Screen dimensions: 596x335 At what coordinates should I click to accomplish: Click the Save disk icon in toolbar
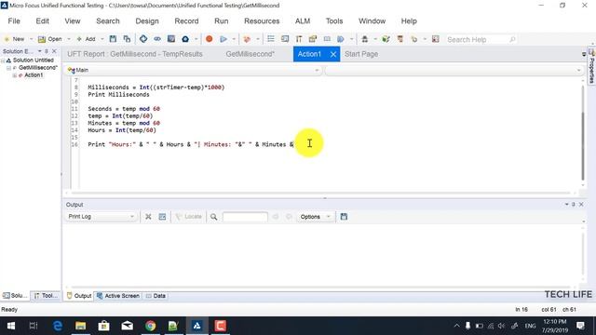pyautogui.click(x=113, y=39)
